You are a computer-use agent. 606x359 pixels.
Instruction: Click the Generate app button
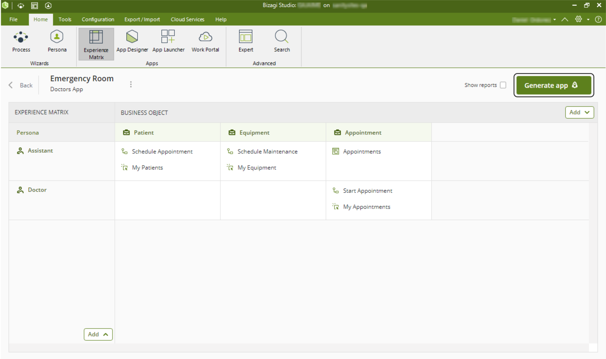click(x=554, y=85)
